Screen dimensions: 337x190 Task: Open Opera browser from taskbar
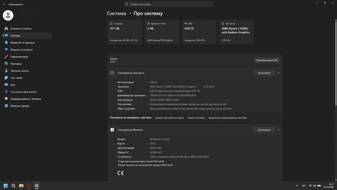[29, 186]
